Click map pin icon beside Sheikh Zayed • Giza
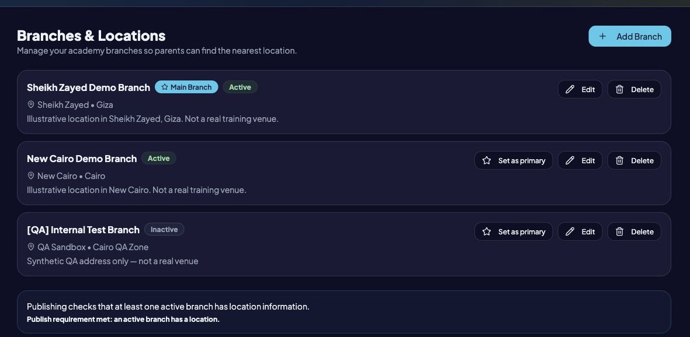 [x=31, y=104]
